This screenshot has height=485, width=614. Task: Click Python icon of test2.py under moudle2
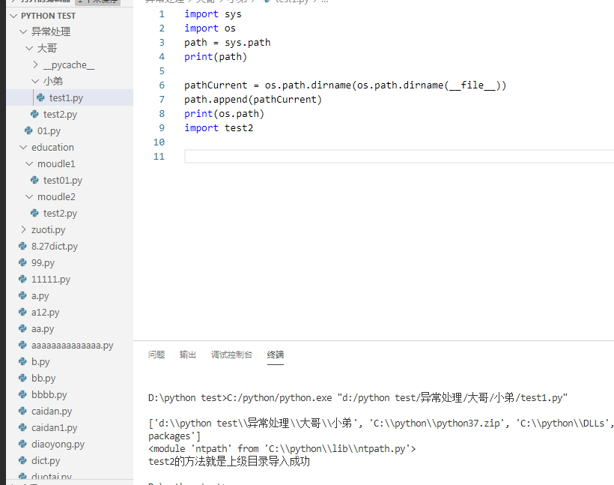click(x=35, y=214)
